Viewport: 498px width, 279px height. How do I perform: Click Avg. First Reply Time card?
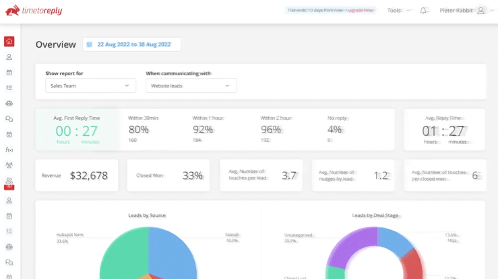[x=77, y=130]
